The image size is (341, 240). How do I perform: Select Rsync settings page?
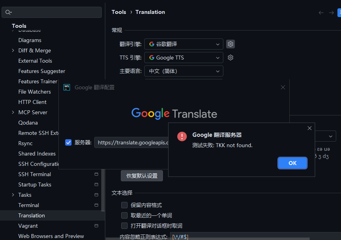point(25,143)
